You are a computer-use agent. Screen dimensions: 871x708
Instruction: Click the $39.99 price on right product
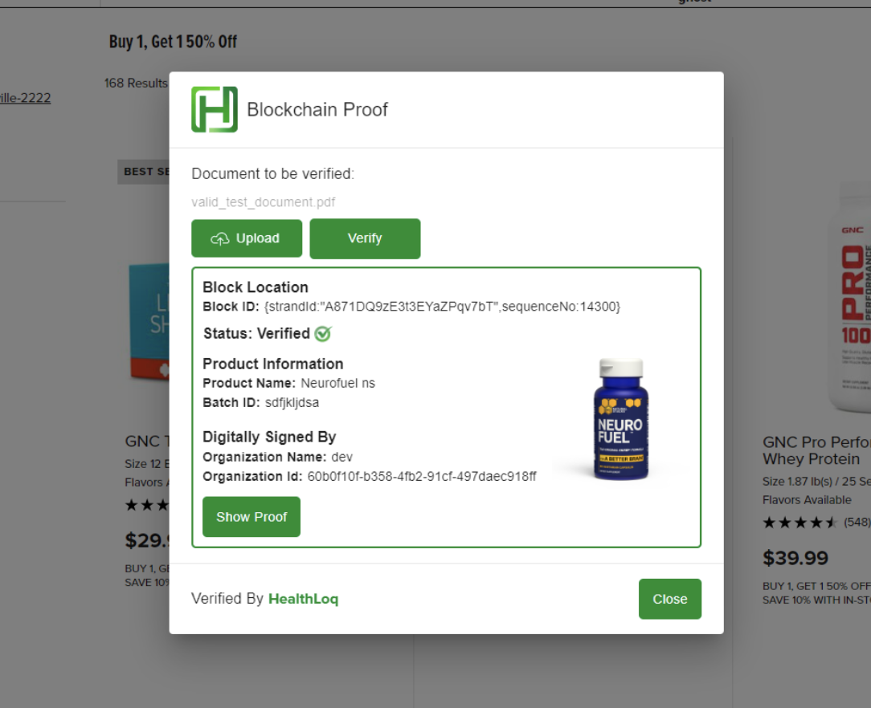coord(795,558)
